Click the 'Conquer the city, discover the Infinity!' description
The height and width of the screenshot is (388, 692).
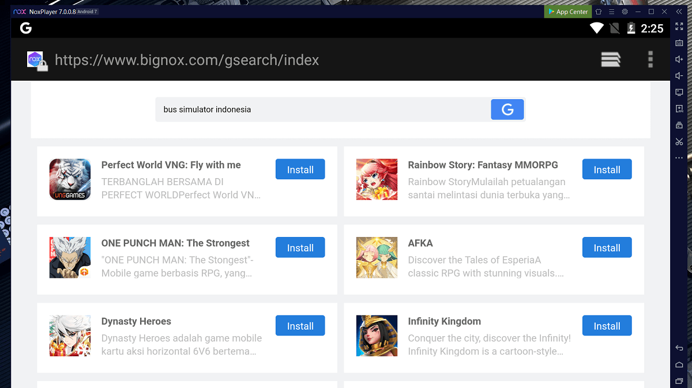click(x=490, y=345)
